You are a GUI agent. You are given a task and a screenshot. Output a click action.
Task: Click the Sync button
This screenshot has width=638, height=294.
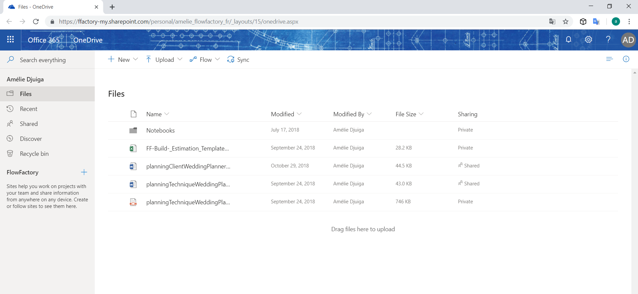coord(238,59)
